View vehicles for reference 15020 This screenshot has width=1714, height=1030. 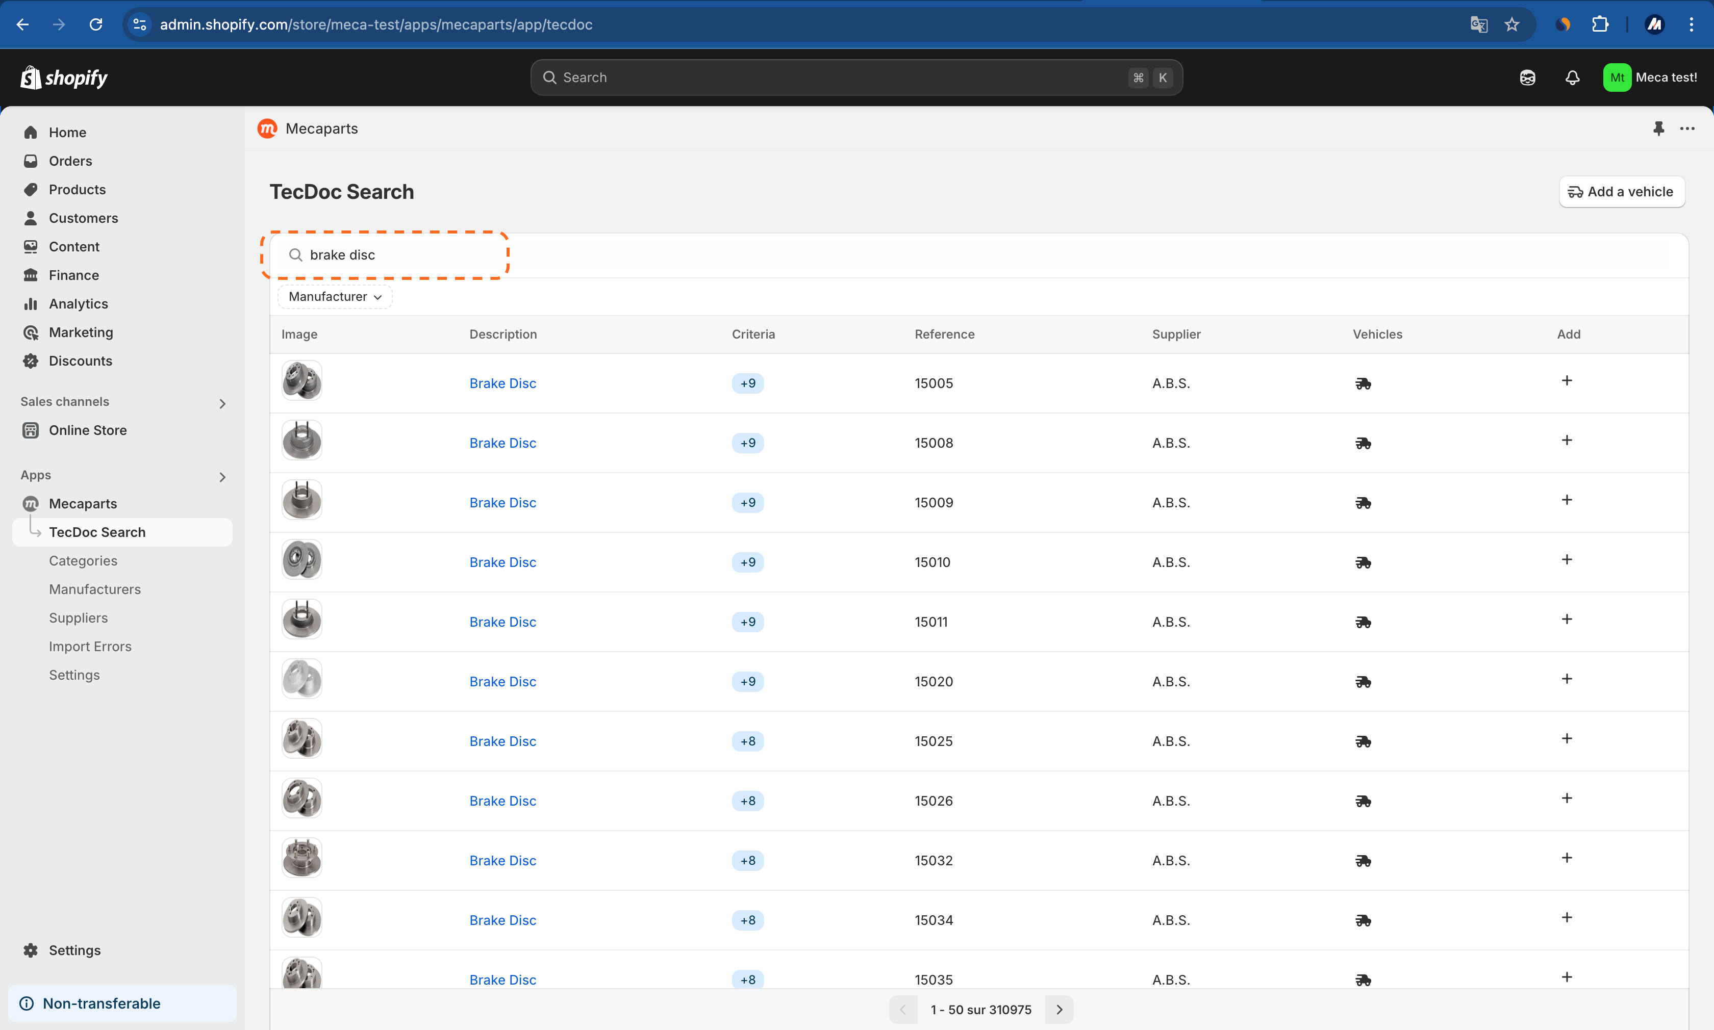pyautogui.click(x=1363, y=682)
